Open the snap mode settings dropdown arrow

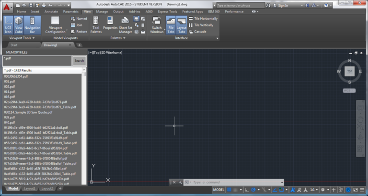(241, 190)
